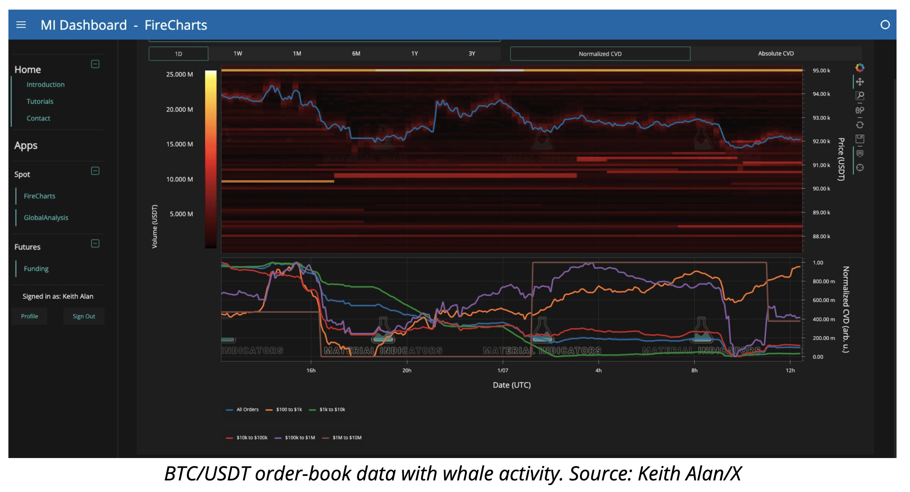Viewport: 910px width, 492px height.
Task: Enable the Wheel Zoom tool
Action: [x=859, y=110]
